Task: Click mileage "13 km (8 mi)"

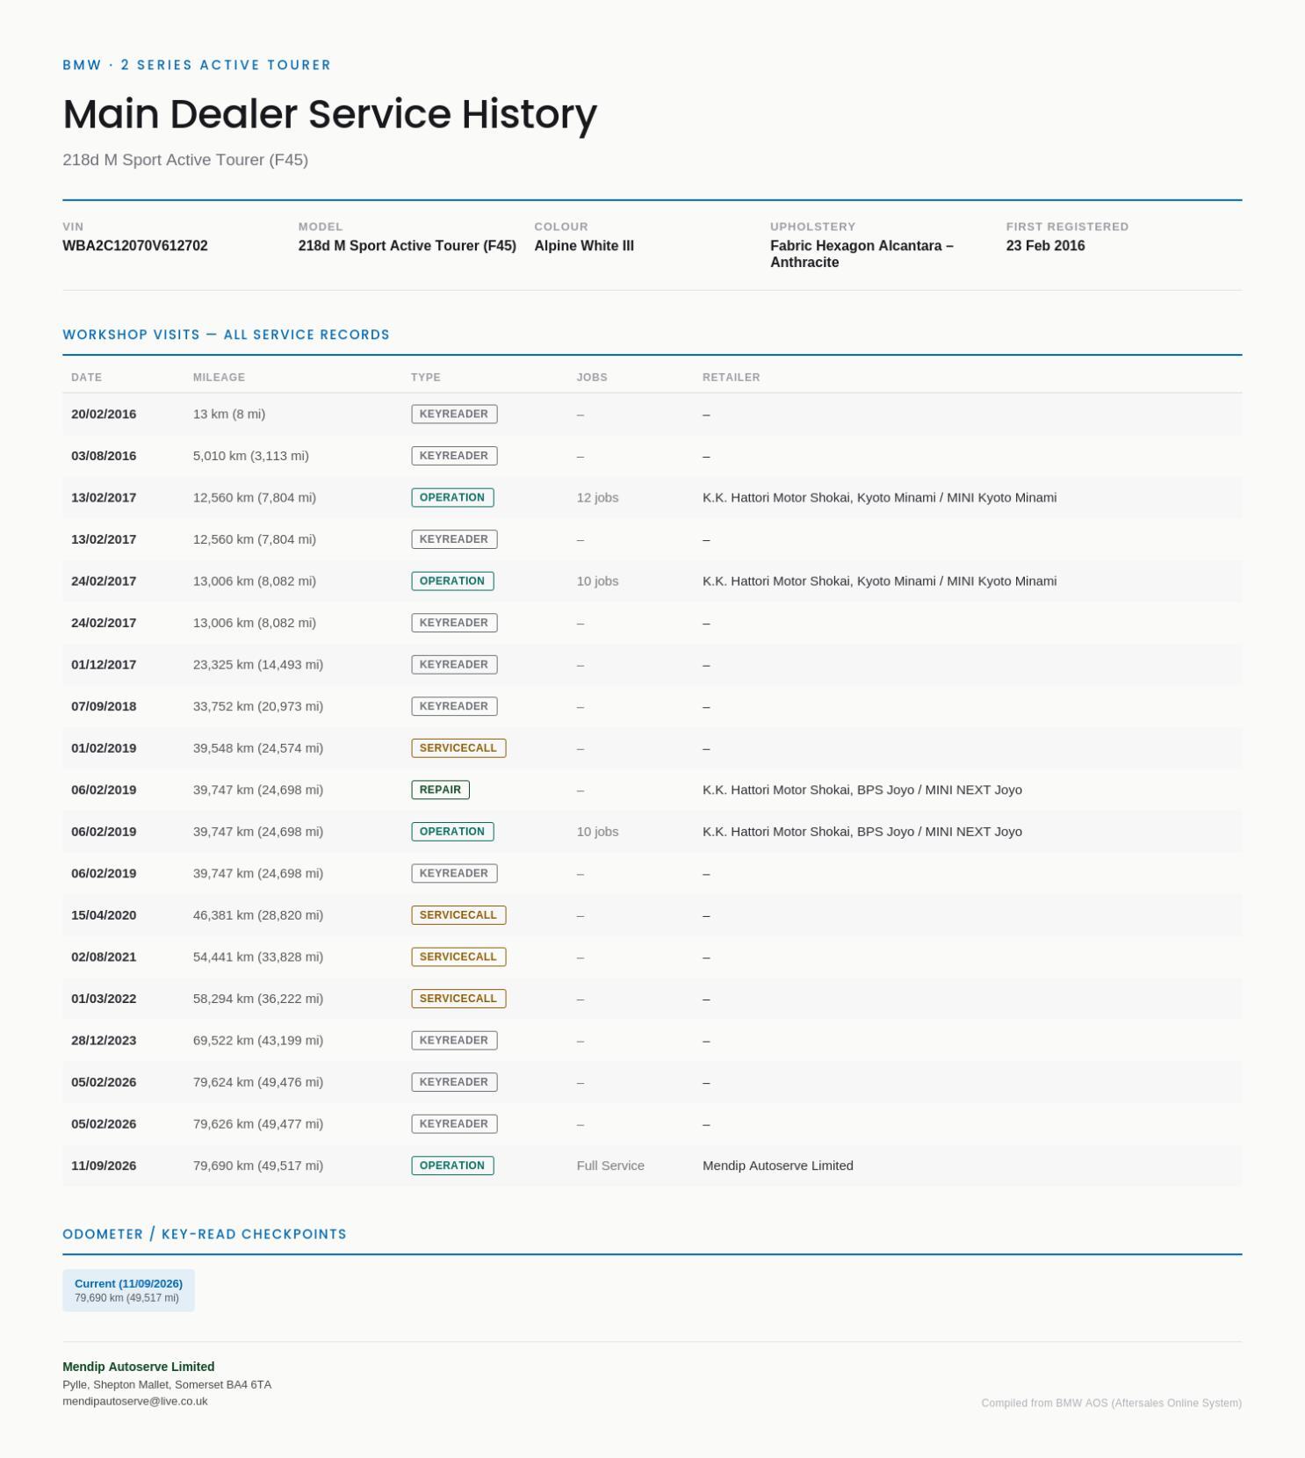Action: [229, 414]
